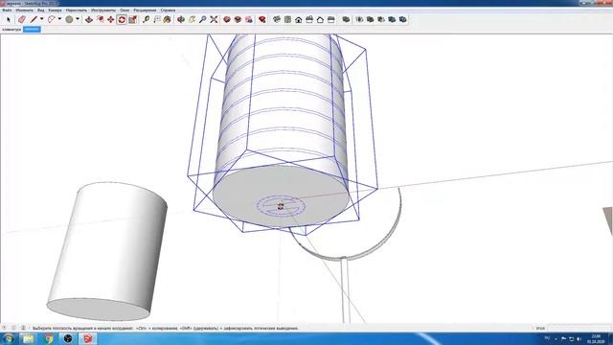Switch to Back view house icon
Image resolution: width=613 pixels, height=345 pixels.
(320, 19)
